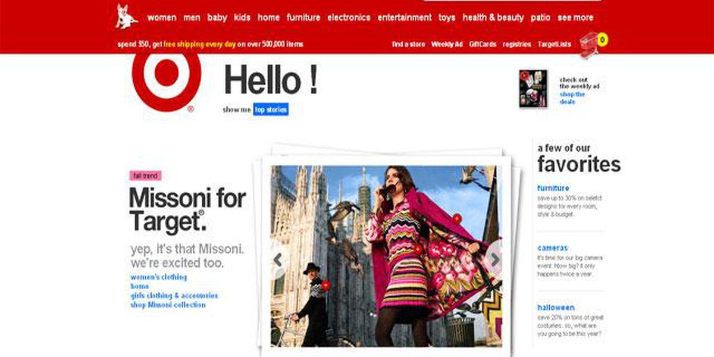Open the 'shop the deals' link
The image size is (714, 357).
[572, 98]
